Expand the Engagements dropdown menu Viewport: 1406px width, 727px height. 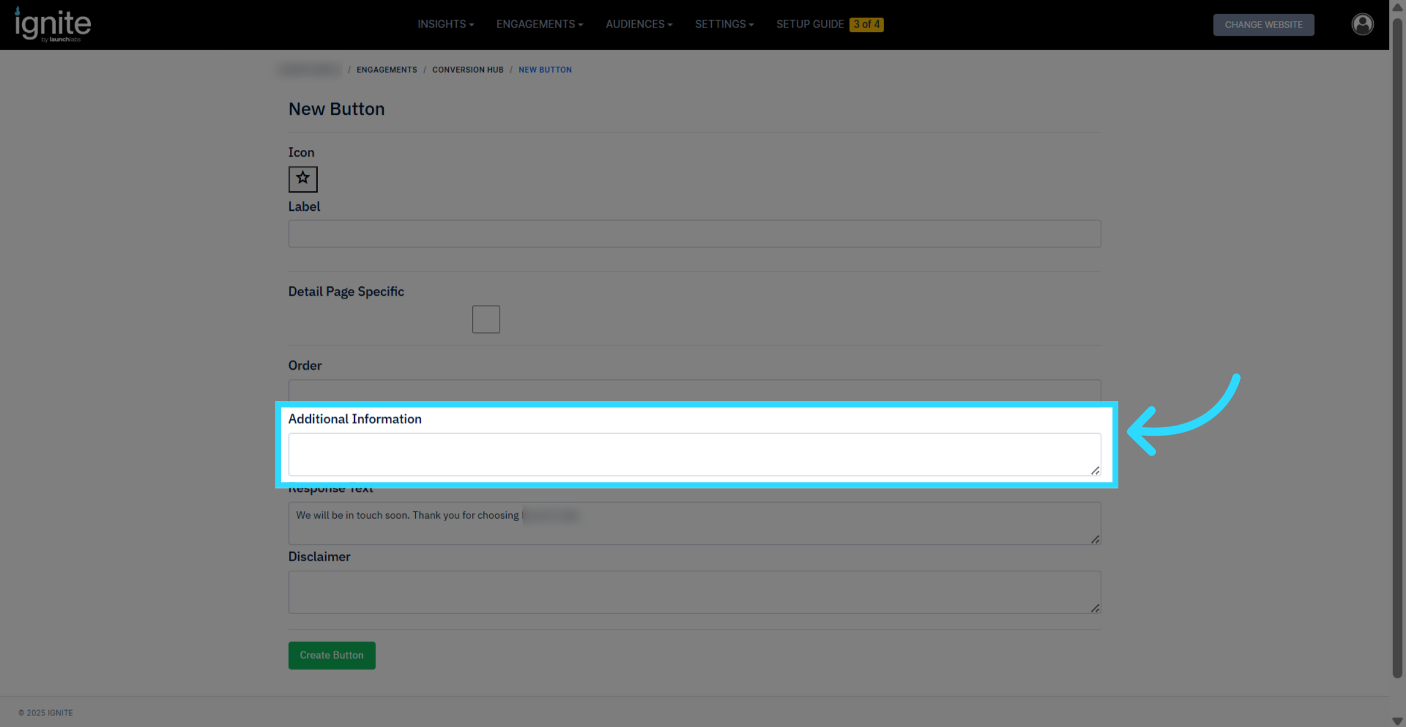(540, 24)
